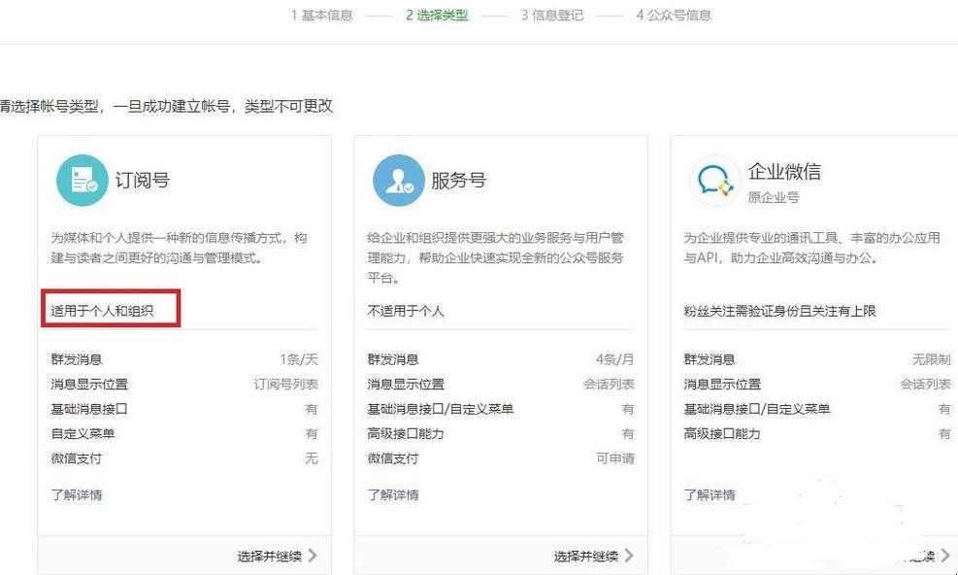Click the 订阅号 title text
This screenshot has height=575, width=958.
pyautogui.click(x=143, y=181)
